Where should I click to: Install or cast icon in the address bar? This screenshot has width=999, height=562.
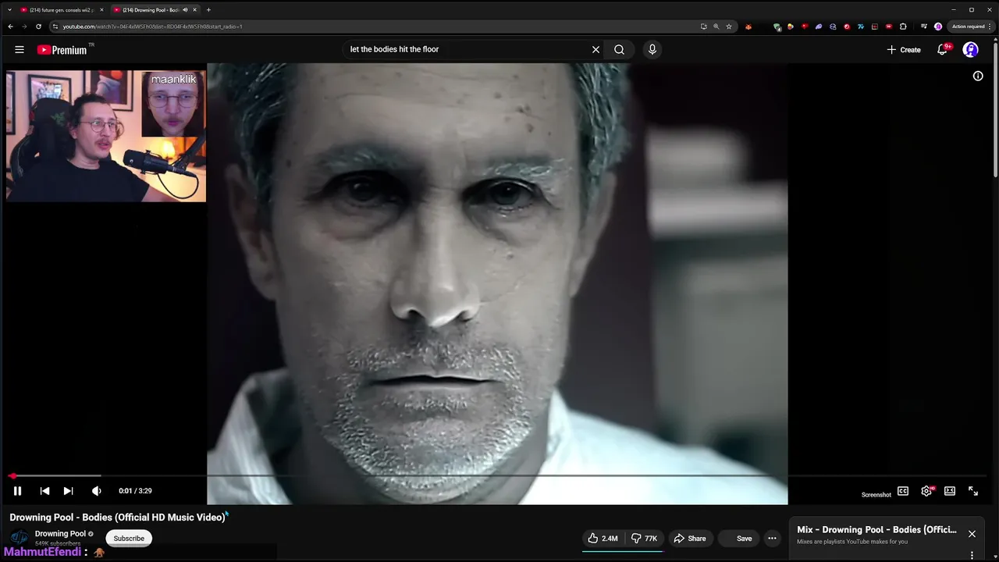pyautogui.click(x=703, y=27)
